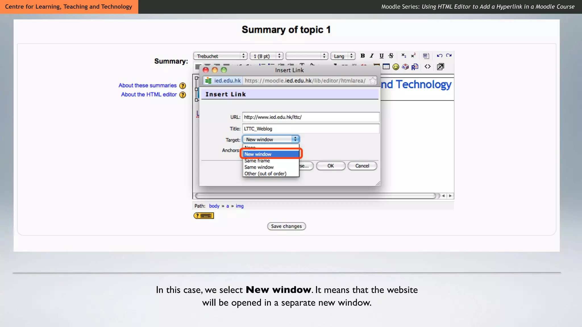Open the Lang language dropdown
This screenshot has width=582, height=327.
pyautogui.click(x=343, y=56)
